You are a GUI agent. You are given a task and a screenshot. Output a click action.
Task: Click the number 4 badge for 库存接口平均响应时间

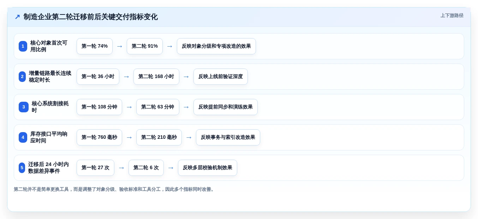pyautogui.click(x=23, y=137)
